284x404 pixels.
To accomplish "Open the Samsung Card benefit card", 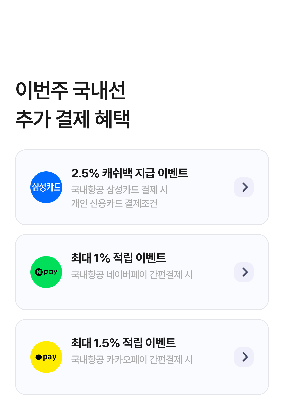I will (142, 187).
